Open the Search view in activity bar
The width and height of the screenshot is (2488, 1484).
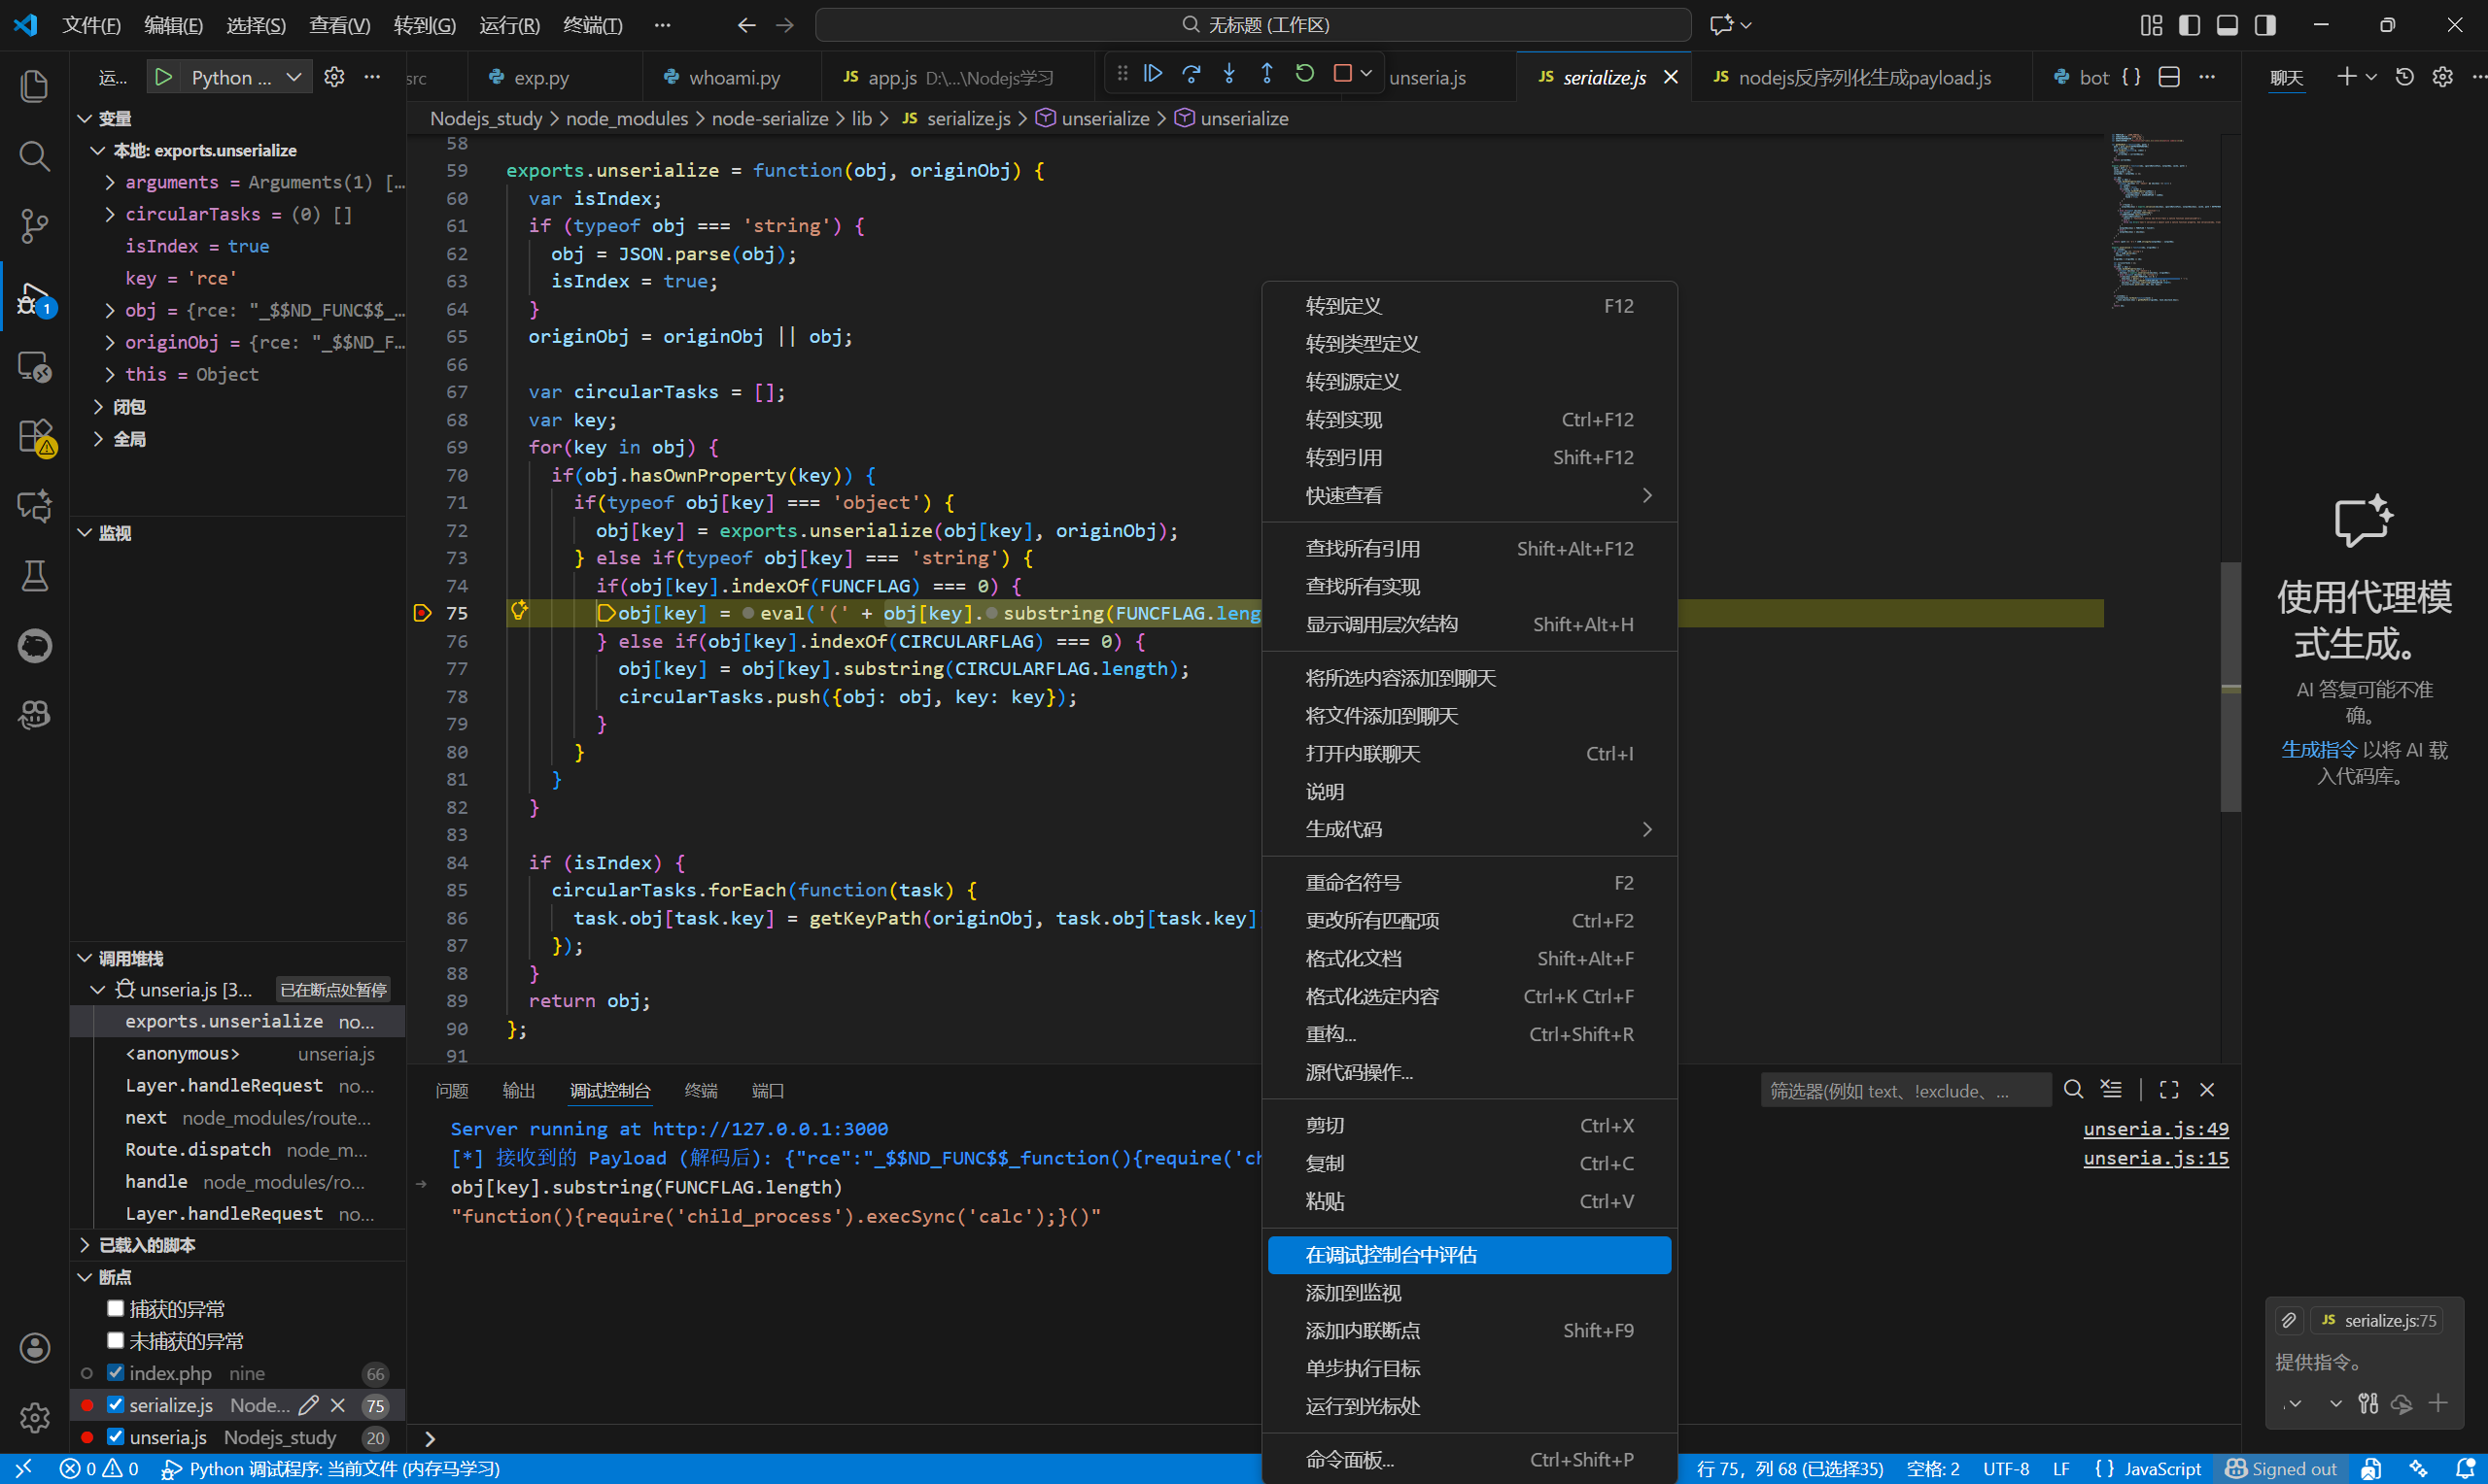pyautogui.click(x=34, y=156)
